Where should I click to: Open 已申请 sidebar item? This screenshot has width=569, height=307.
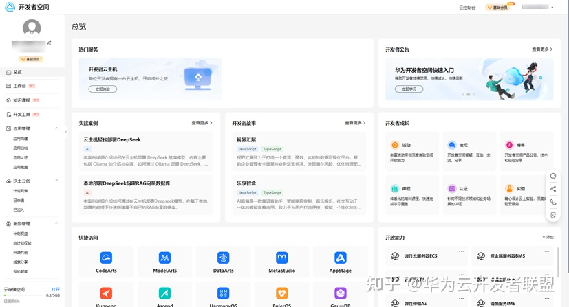[19, 200]
